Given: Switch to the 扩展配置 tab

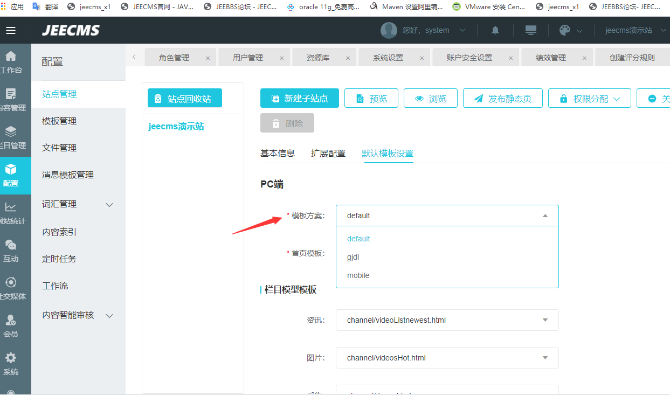Looking at the screenshot, I should (328, 154).
